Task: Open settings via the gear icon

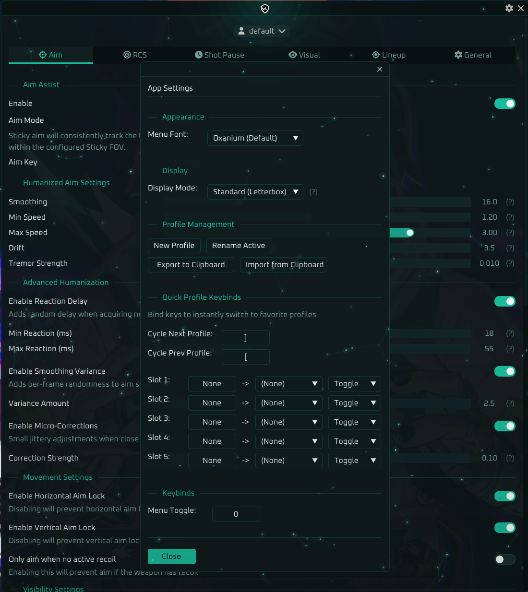Action: tap(509, 8)
